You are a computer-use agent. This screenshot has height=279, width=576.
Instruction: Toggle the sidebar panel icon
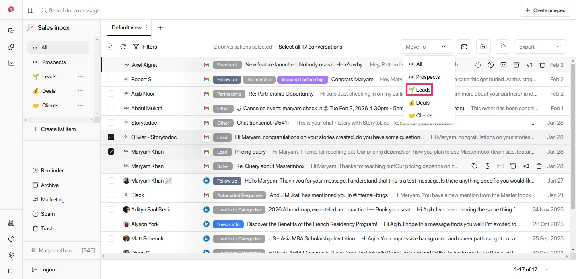coord(31,10)
